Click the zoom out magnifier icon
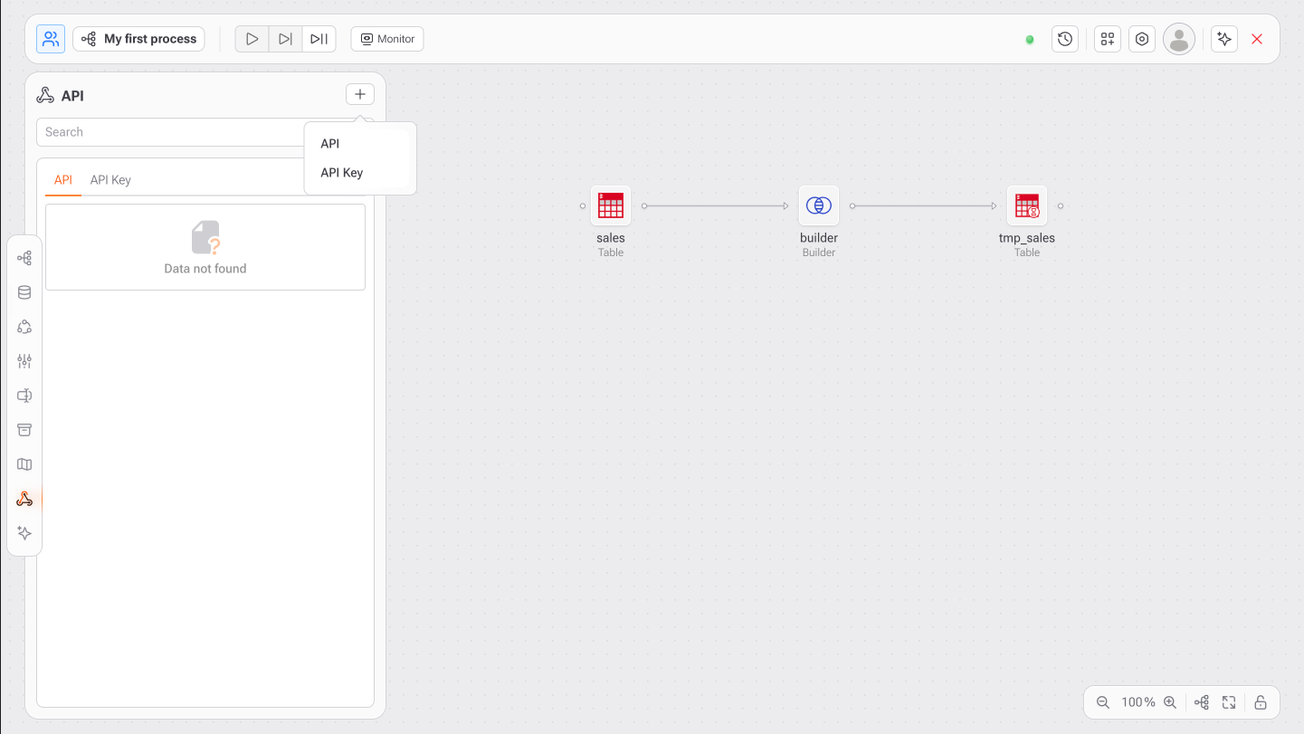 pos(1103,702)
